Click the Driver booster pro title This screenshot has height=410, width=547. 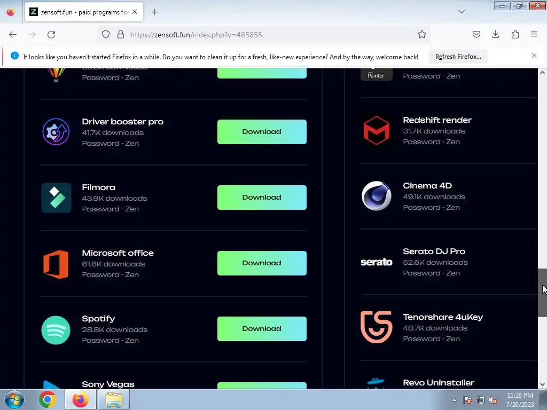tap(123, 122)
